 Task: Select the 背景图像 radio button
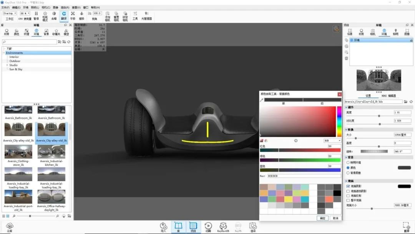[x=348, y=173]
